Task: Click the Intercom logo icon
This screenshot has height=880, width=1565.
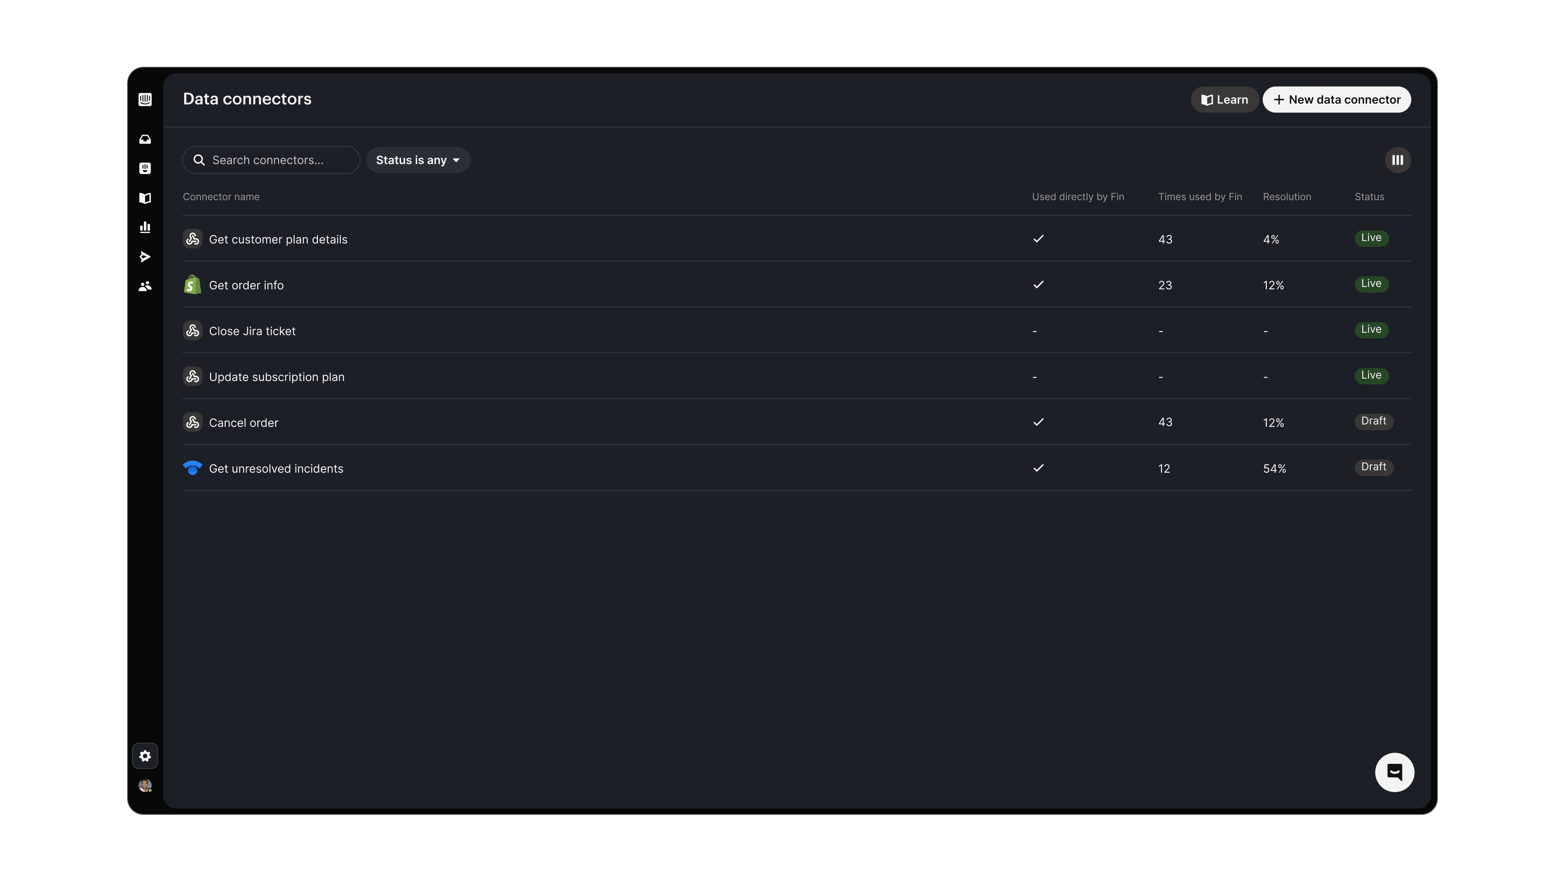Action: pos(145,99)
